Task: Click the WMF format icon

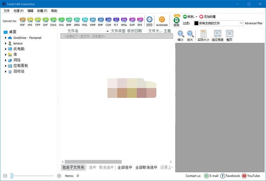Action: [x=93, y=22]
